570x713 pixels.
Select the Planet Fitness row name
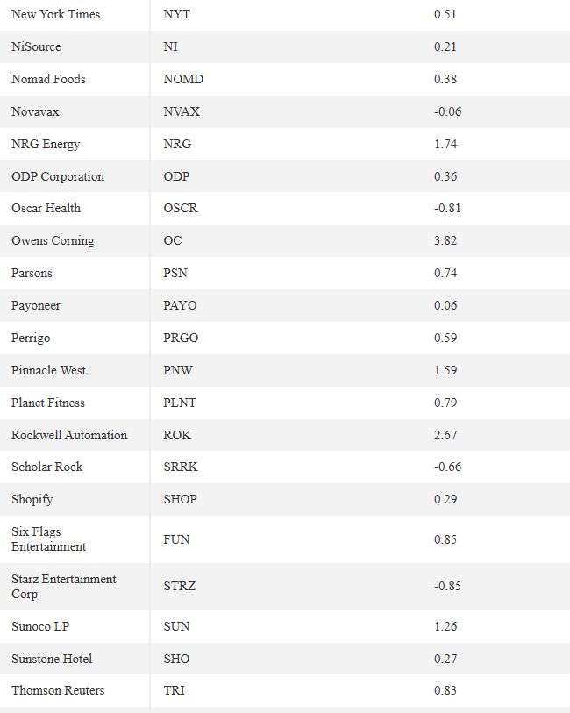(x=47, y=403)
